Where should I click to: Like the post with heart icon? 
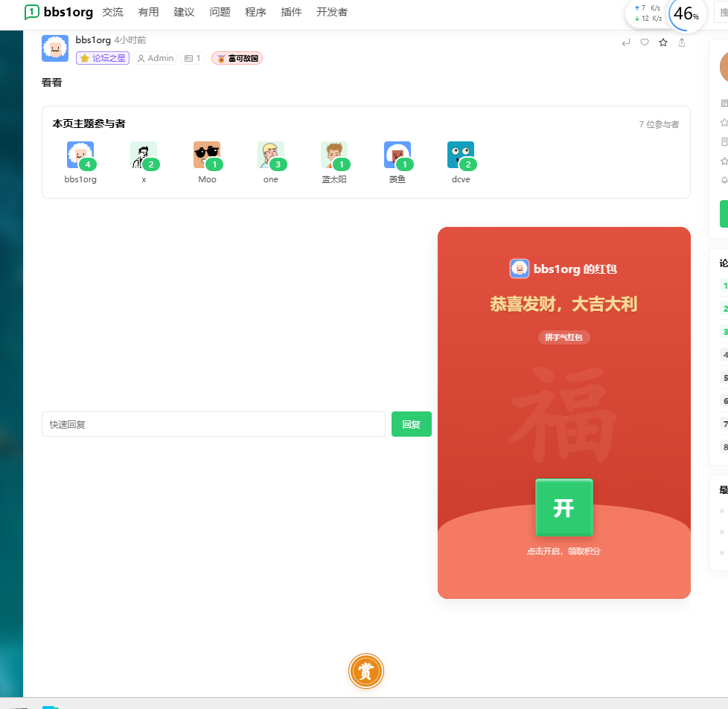[645, 42]
